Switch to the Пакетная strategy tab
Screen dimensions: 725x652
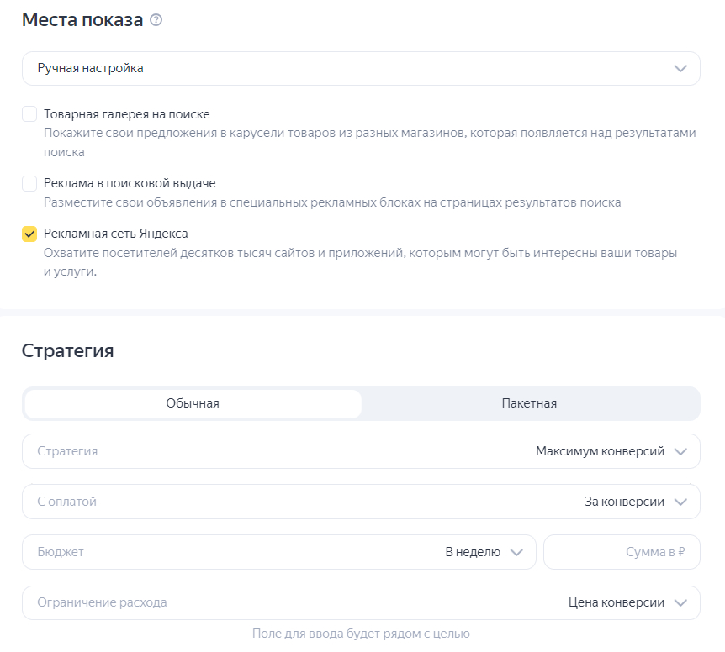pyautogui.click(x=529, y=403)
